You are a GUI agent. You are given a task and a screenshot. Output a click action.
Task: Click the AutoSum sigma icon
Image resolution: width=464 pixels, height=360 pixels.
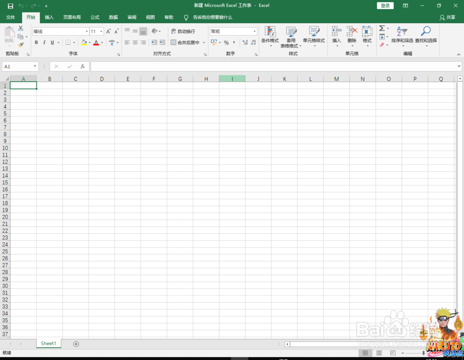point(382,28)
